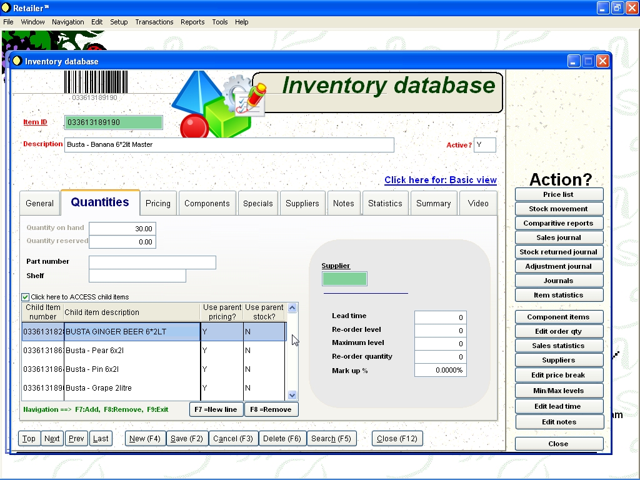Open the Pricing tab
640x480 pixels.
pos(157,203)
